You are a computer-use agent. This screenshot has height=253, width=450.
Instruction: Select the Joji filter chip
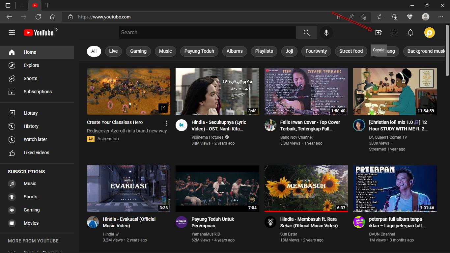(x=289, y=51)
